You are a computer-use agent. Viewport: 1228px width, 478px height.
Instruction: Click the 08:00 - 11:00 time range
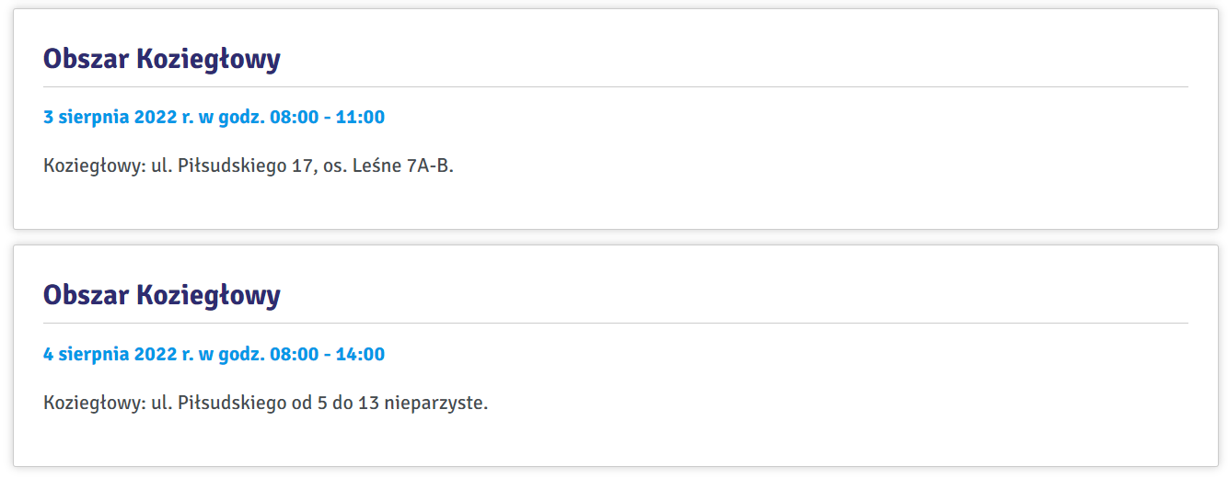point(328,118)
